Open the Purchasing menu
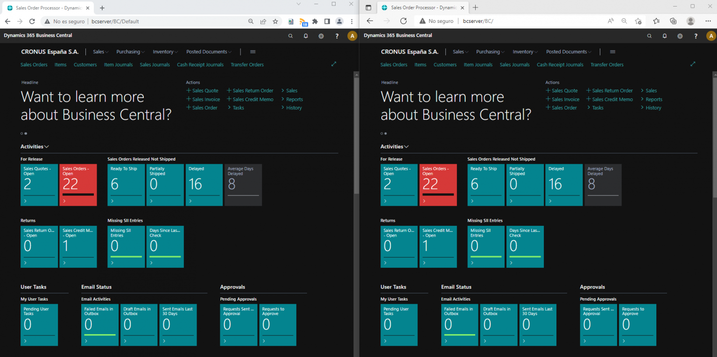This screenshot has width=717, height=357. [x=130, y=51]
